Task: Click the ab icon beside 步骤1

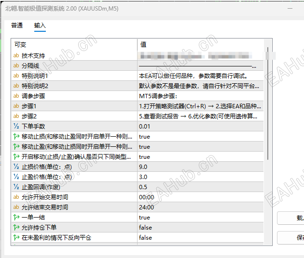Action: tap(16, 106)
